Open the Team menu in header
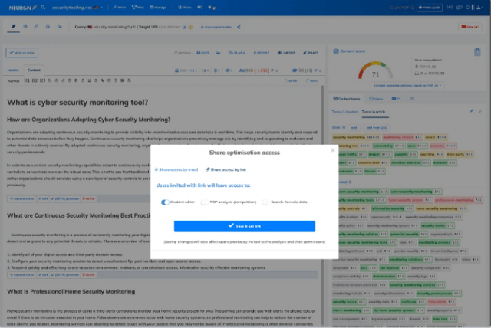The height and width of the screenshot is (328, 491). click(x=184, y=7)
